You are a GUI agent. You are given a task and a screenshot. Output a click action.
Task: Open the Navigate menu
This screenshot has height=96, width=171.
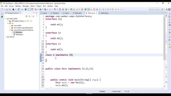[x=26, y=6]
